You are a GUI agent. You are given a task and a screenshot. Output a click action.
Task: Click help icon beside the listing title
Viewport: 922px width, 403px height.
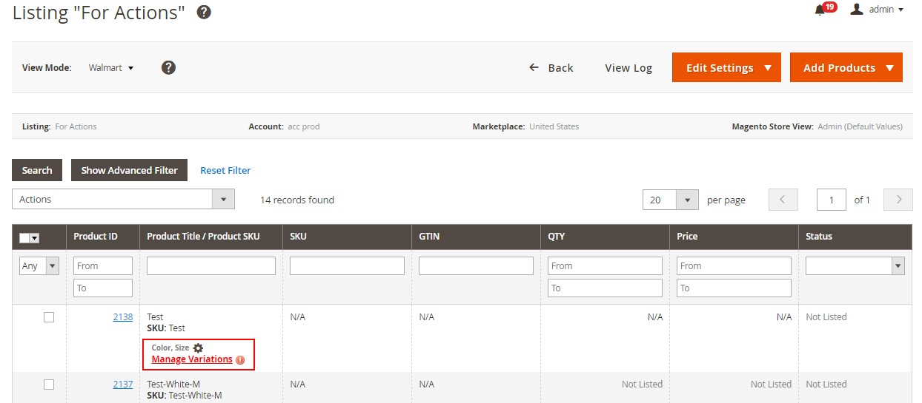coord(204,12)
